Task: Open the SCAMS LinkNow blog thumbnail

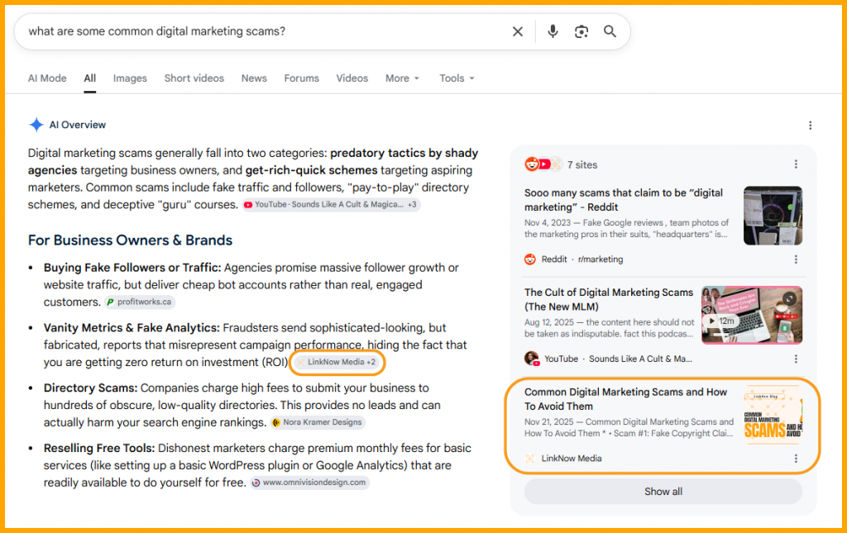Action: [x=773, y=415]
